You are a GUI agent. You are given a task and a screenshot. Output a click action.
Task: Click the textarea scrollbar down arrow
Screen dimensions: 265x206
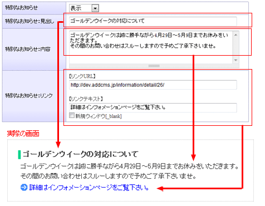click(x=236, y=60)
